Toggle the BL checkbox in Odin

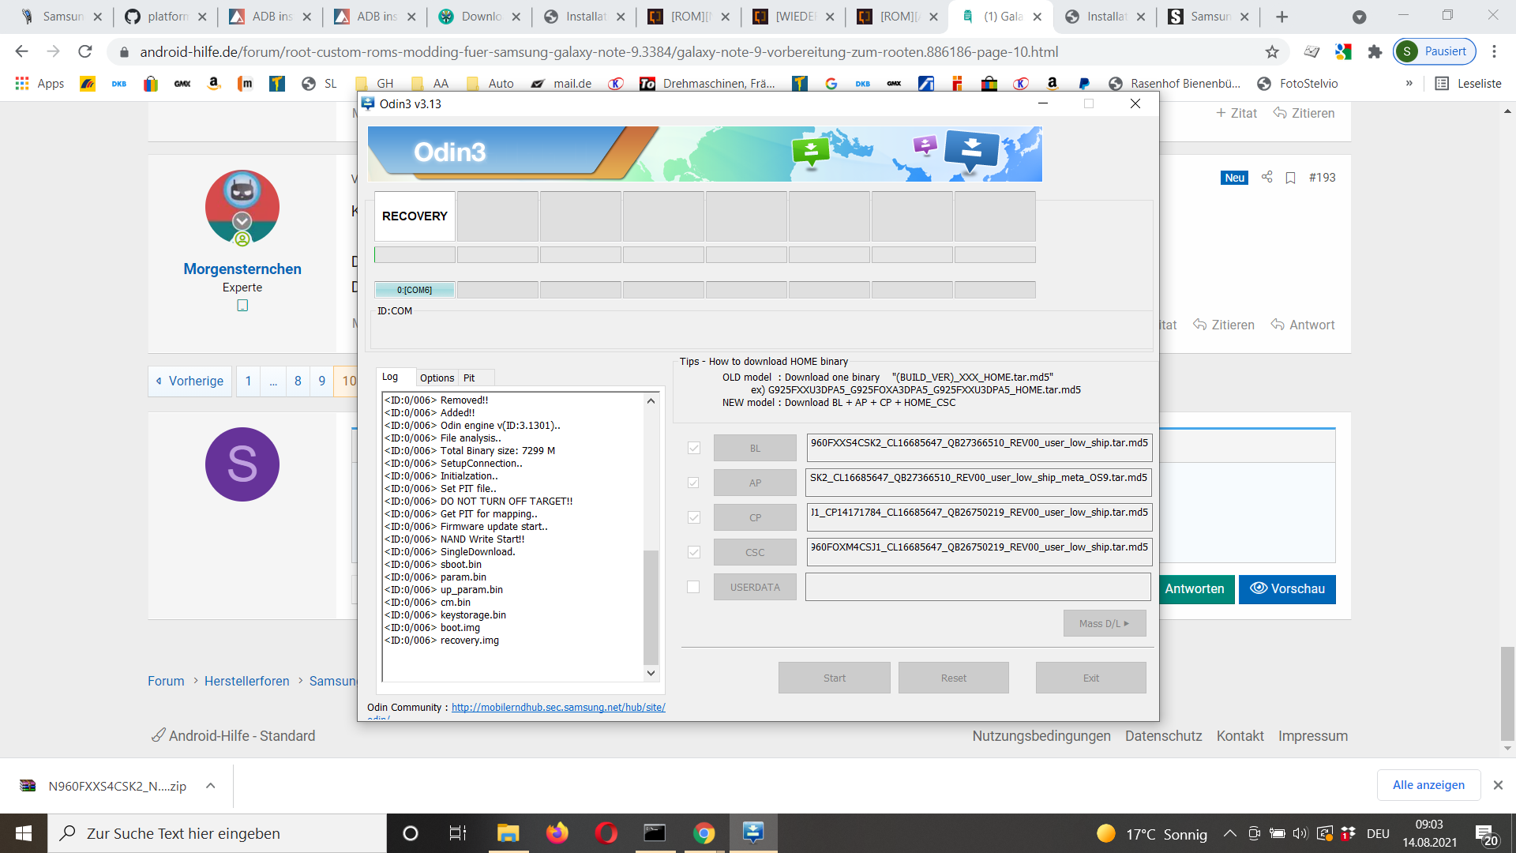693,448
